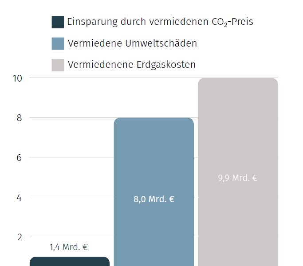This screenshot has width=303, height=266.
Task: Click the dark teal 1,4 Mrd. € bar
Action: click(x=70, y=262)
